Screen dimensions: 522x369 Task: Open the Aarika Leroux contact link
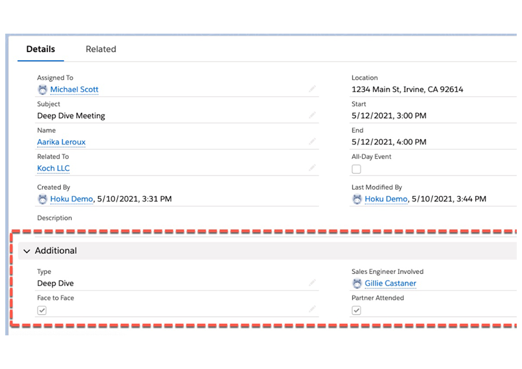coord(61,142)
